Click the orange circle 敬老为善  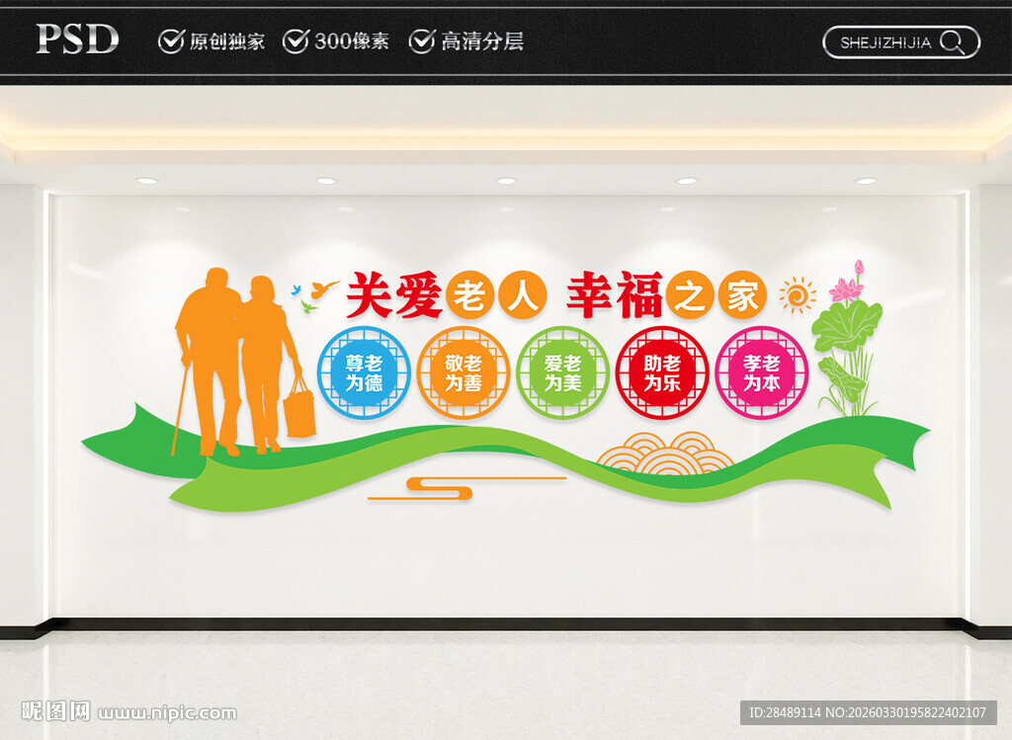(x=464, y=372)
